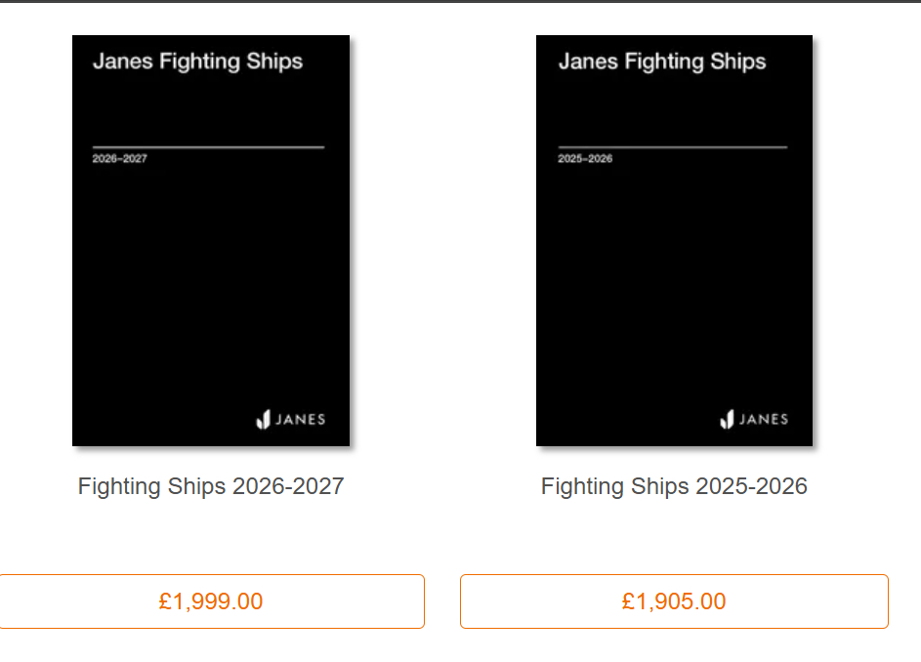Select the JANES wordmark on the 2026-2027 cover

(300, 420)
